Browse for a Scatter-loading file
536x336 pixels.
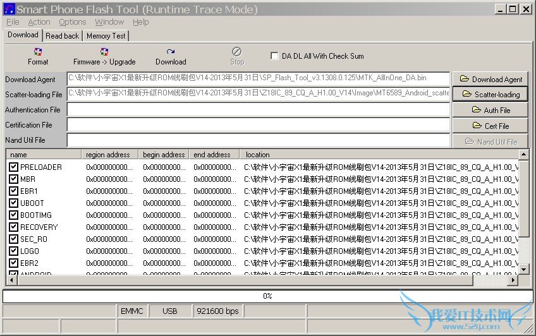[490, 94]
